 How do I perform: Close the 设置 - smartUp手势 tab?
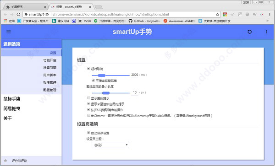(90, 7)
